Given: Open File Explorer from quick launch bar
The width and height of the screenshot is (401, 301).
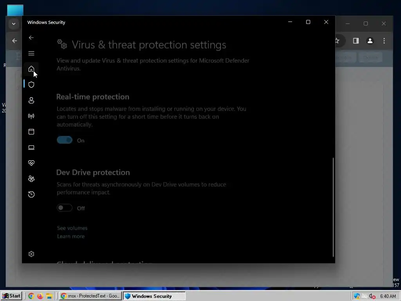Looking at the screenshot, I should (x=49, y=296).
